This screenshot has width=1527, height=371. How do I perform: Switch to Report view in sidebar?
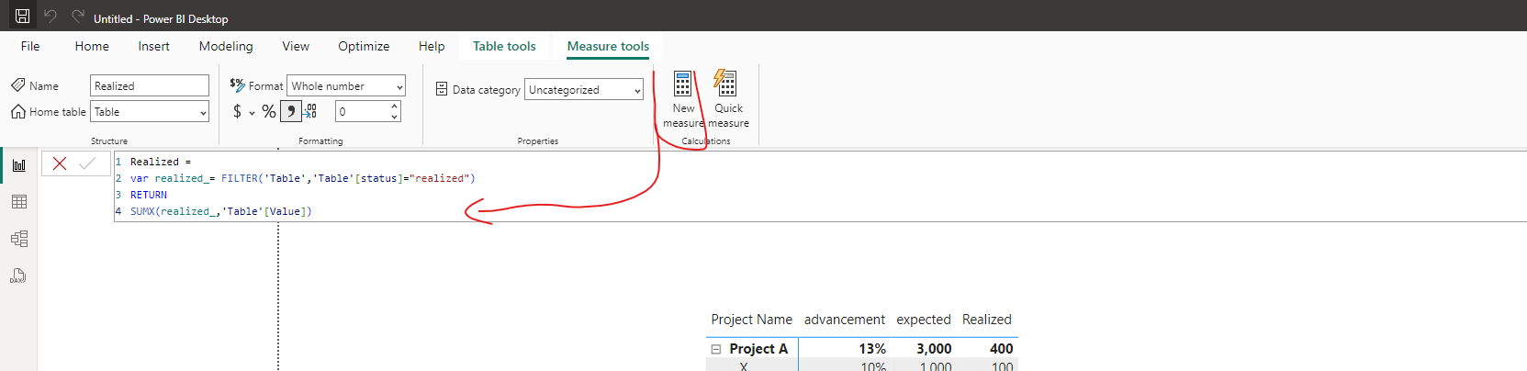[x=18, y=165]
